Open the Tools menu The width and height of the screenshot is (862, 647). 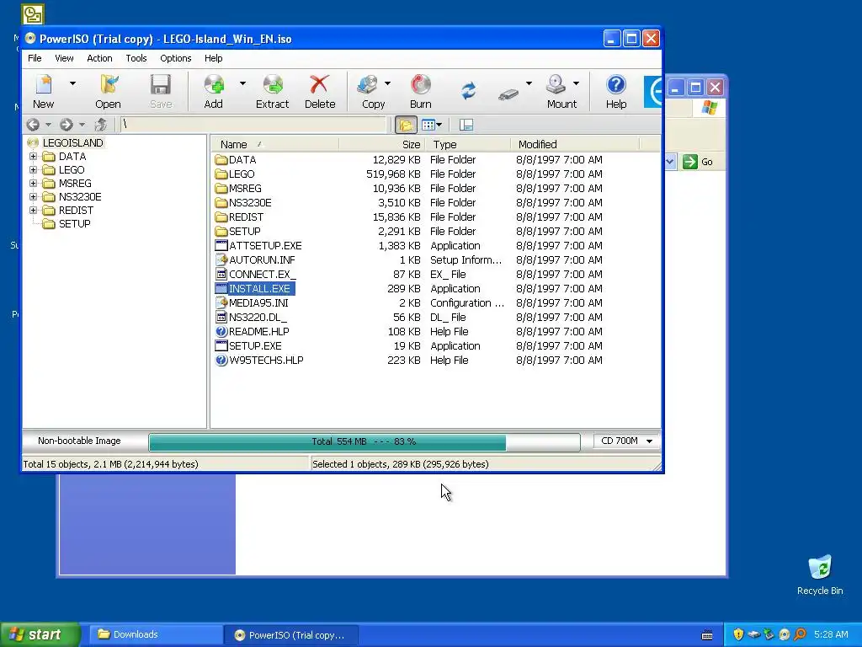coord(136,58)
